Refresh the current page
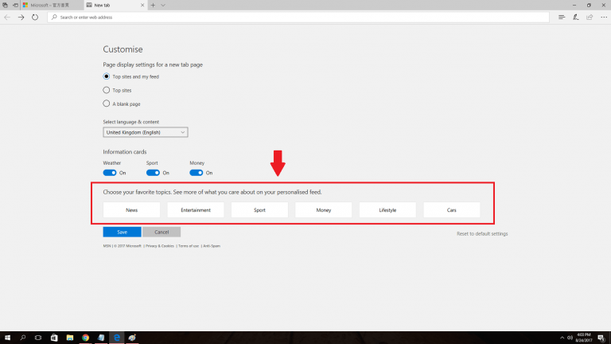 click(35, 18)
